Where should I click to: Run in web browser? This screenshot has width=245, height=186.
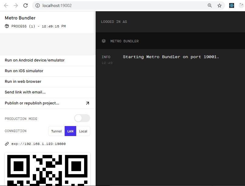[48, 82]
